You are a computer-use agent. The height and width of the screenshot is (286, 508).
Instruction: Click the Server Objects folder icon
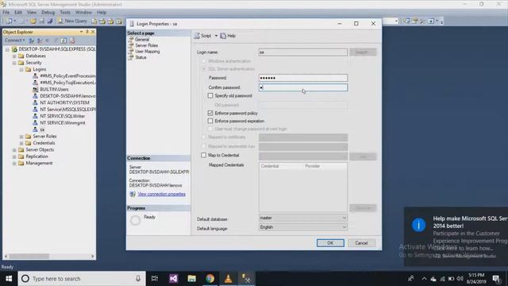[21, 149]
